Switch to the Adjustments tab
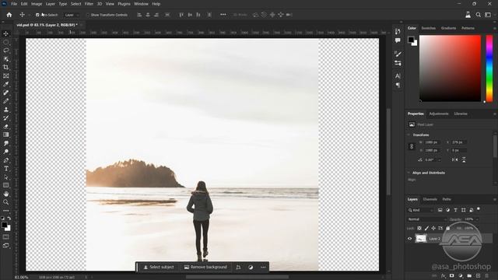498x280 pixels. [439, 114]
